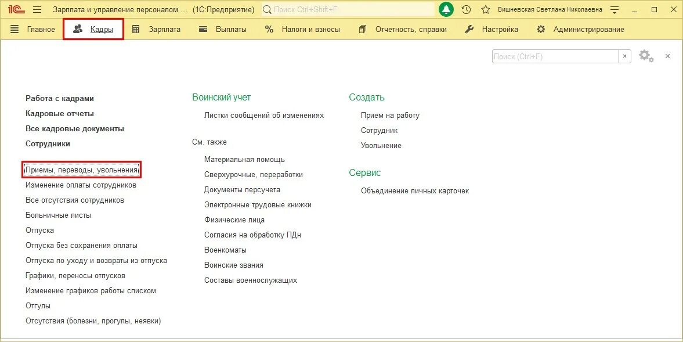Click the Администрирование gear icon
Image resolution: width=683 pixels, height=342 pixels.
[x=541, y=29]
